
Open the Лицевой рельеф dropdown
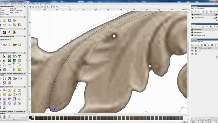[204, 42]
